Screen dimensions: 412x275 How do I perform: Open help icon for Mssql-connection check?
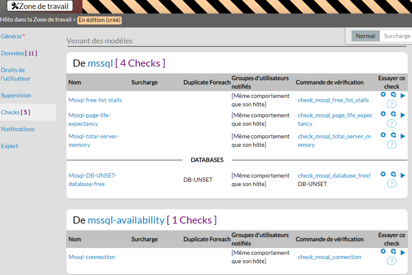[x=392, y=261]
